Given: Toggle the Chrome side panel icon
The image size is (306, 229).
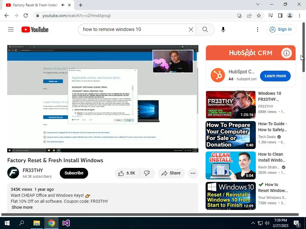Looking at the screenshot, I should (280, 16).
